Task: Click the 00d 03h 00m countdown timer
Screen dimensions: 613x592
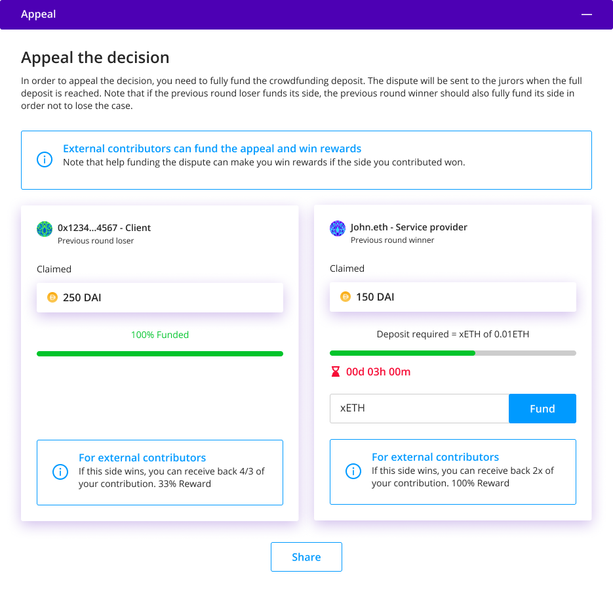Action: click(x=378, y=371)
